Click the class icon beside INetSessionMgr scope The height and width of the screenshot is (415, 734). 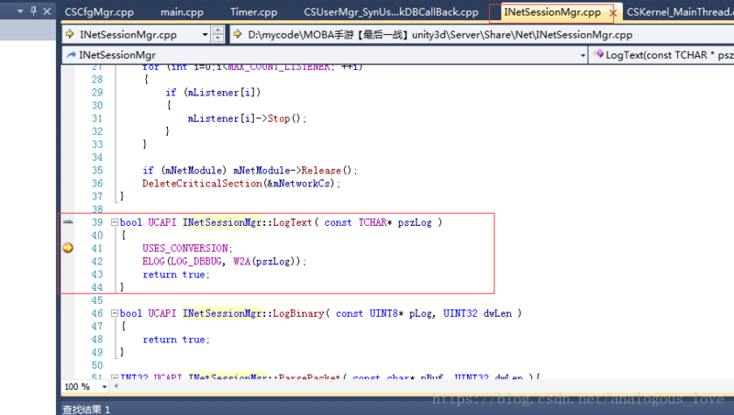point(72,55)
